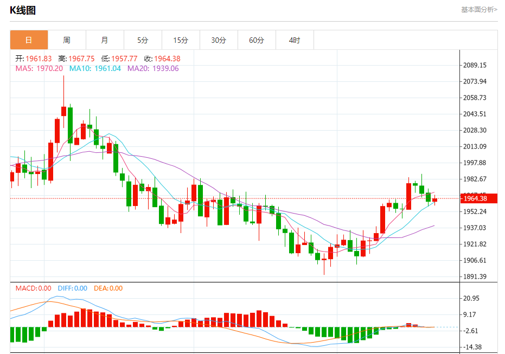Open the 基本面分析 link
Screen dimensions: 505x354
pos(480,10)
